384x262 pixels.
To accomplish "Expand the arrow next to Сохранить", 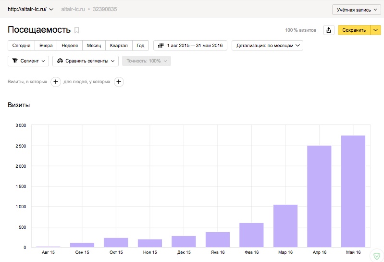I will [x=375, y=30].
